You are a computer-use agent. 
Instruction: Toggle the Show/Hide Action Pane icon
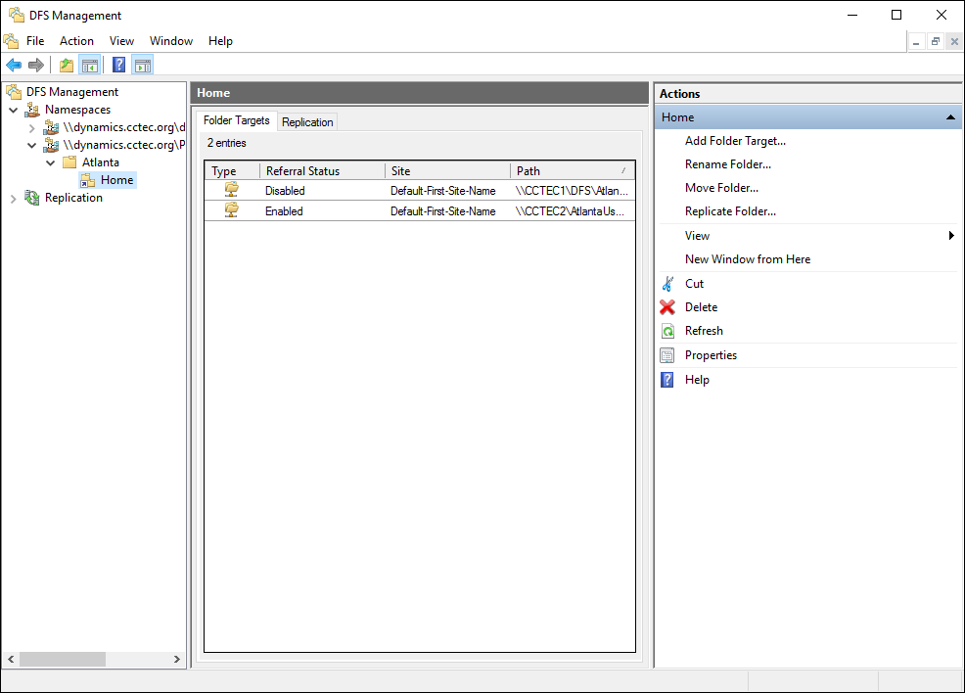(143, 66)
